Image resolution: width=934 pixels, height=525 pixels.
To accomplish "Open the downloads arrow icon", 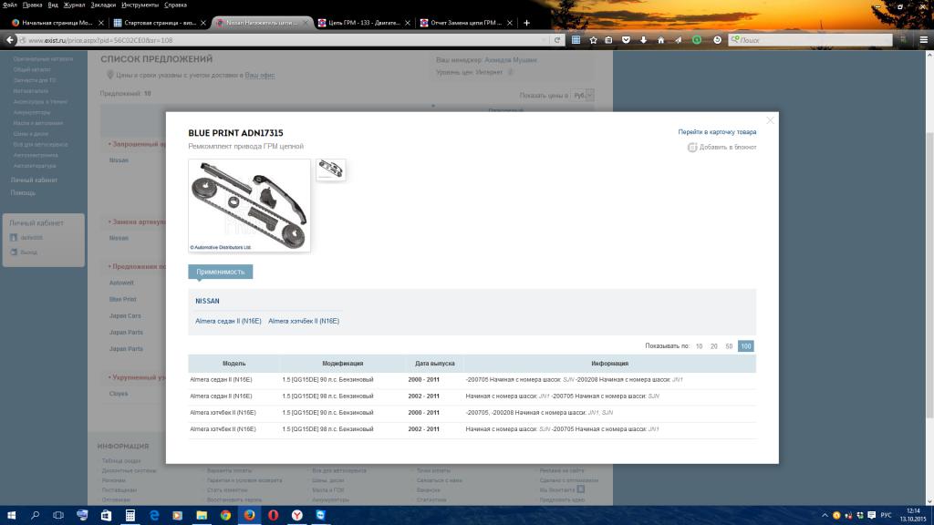I will coord(643,40).
